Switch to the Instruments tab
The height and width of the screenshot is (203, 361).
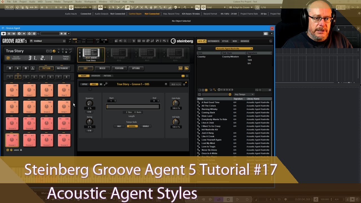pos(213,41)
